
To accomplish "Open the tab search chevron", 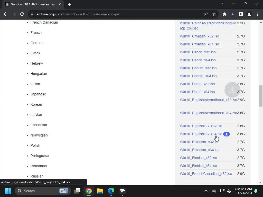I will [222, 4].
